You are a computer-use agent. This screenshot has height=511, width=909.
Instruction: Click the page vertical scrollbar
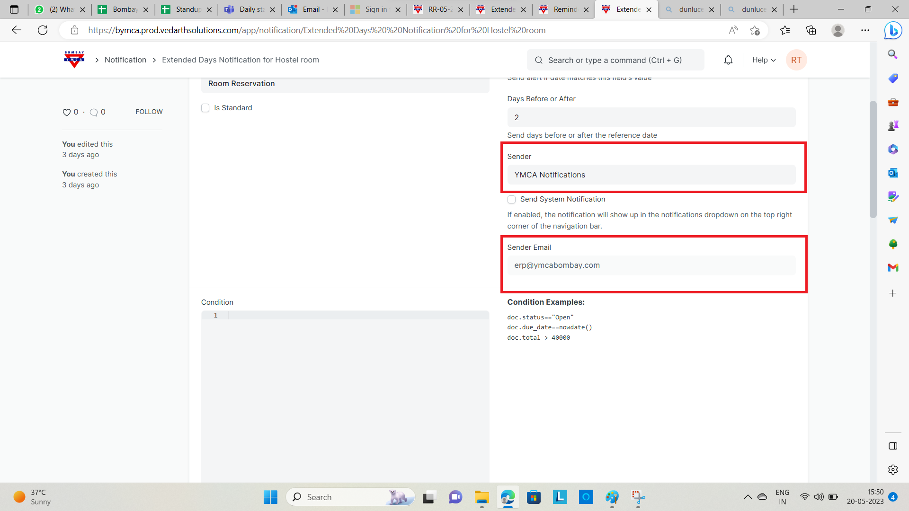[873, 159]
